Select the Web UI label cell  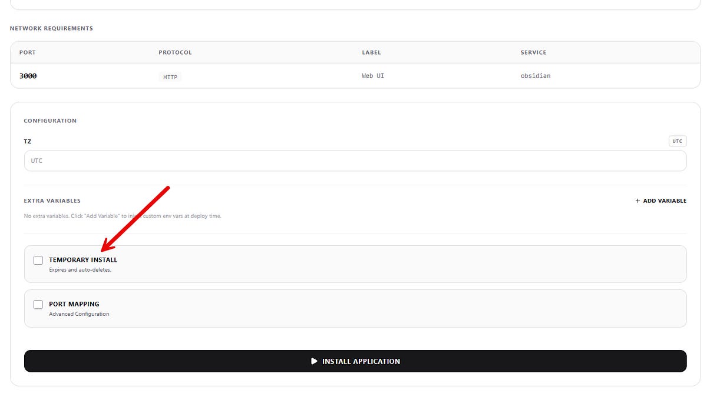pos(373,76)
